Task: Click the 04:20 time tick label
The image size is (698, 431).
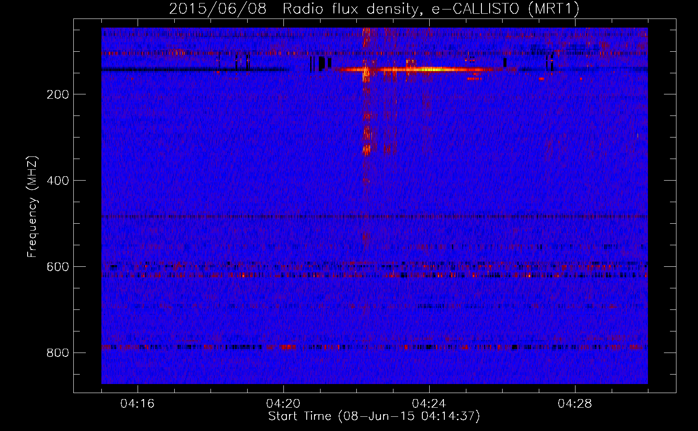Action: coord(283,404)
